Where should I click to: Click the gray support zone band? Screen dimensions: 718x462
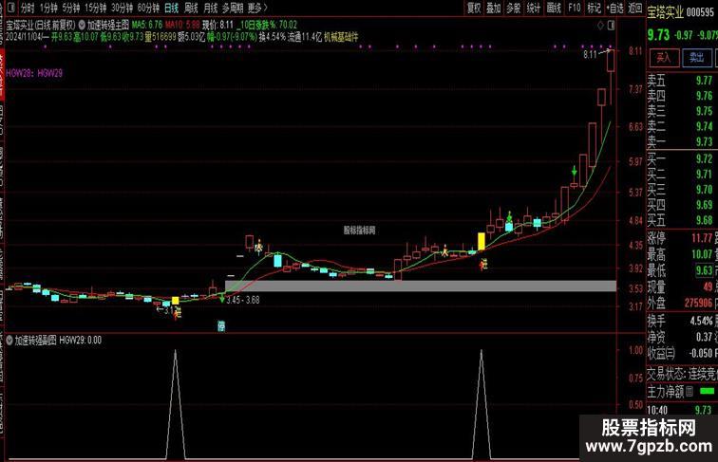pyautogui.click(x=421, y=286)
